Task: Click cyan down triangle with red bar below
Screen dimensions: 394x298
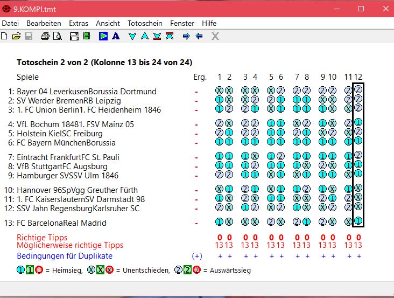Action: 157,36
